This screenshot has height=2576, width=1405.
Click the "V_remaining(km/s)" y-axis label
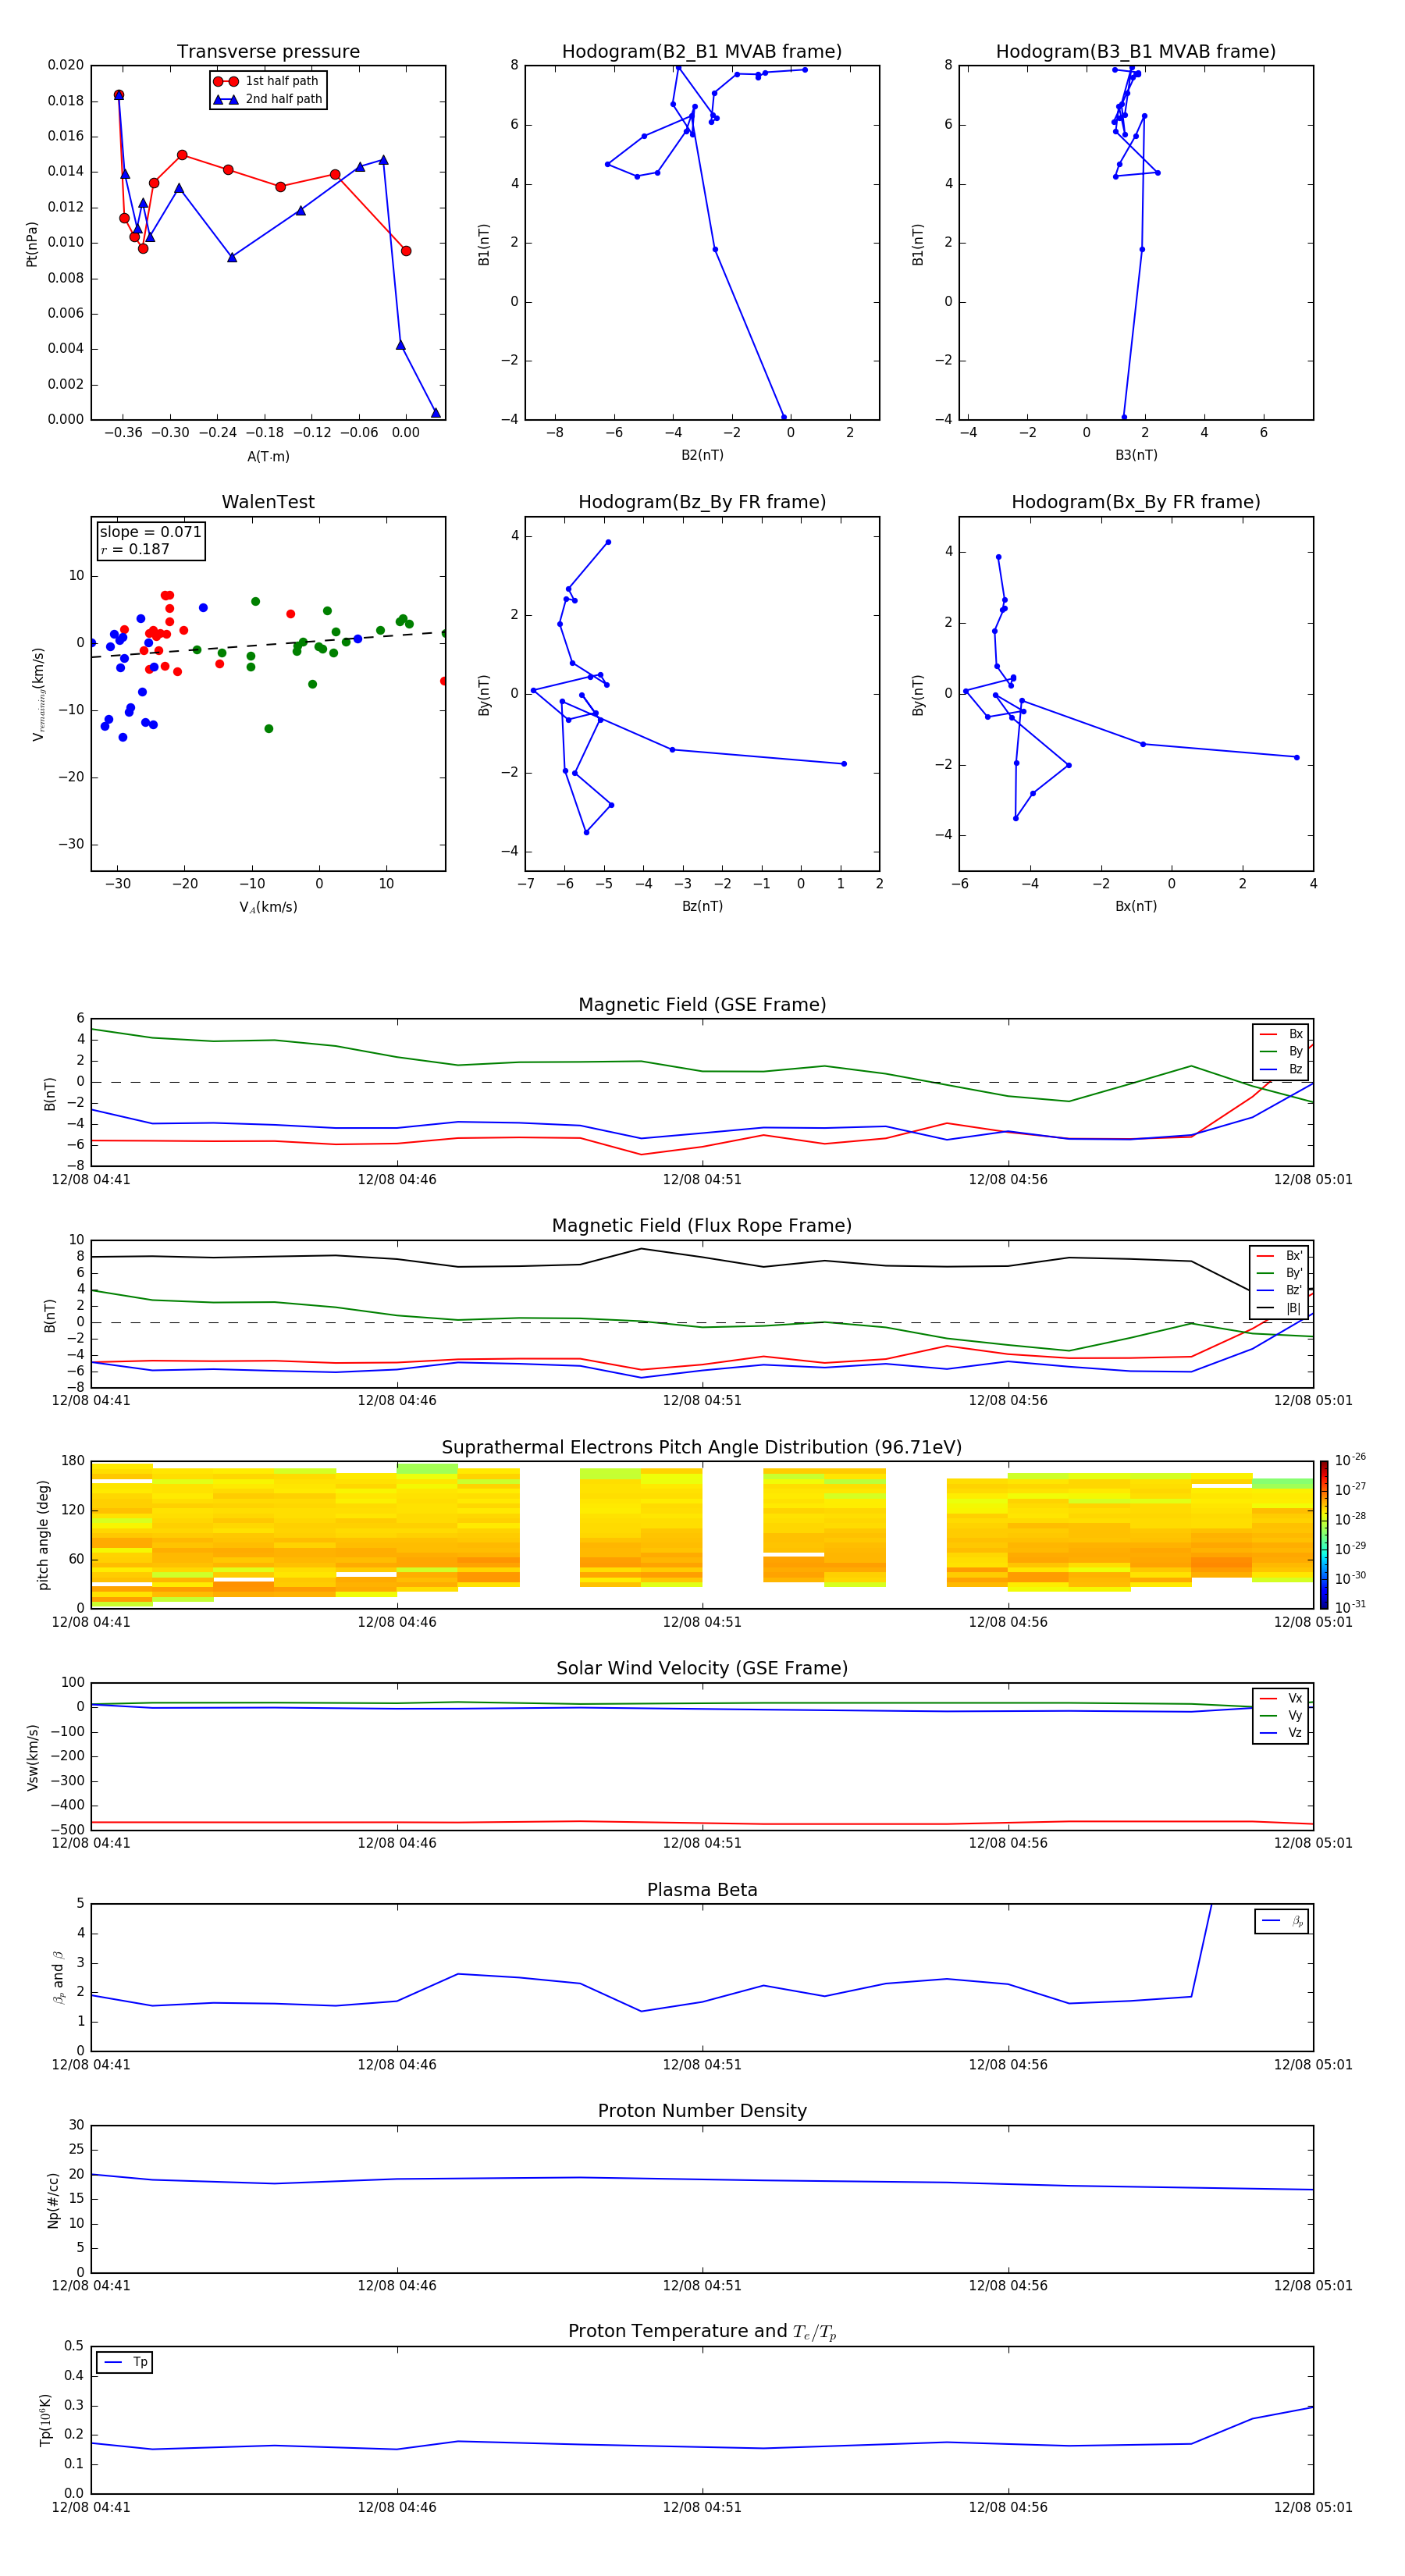[x=38, y=694]
